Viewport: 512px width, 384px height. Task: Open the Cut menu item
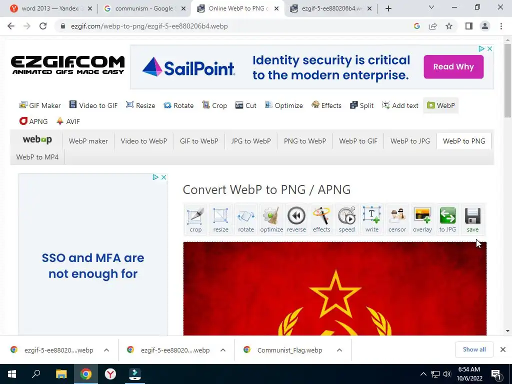246,105
